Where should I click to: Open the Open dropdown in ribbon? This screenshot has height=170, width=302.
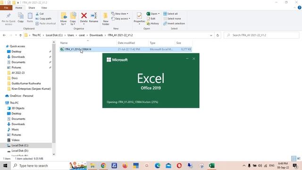153,14
